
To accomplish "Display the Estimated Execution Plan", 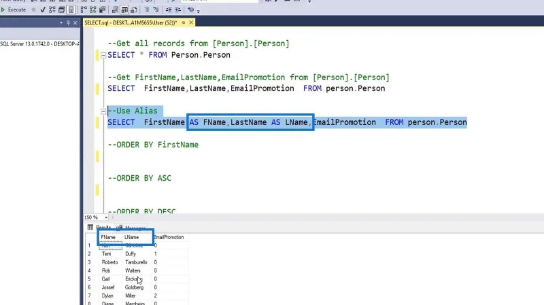I will coord(52,10).
